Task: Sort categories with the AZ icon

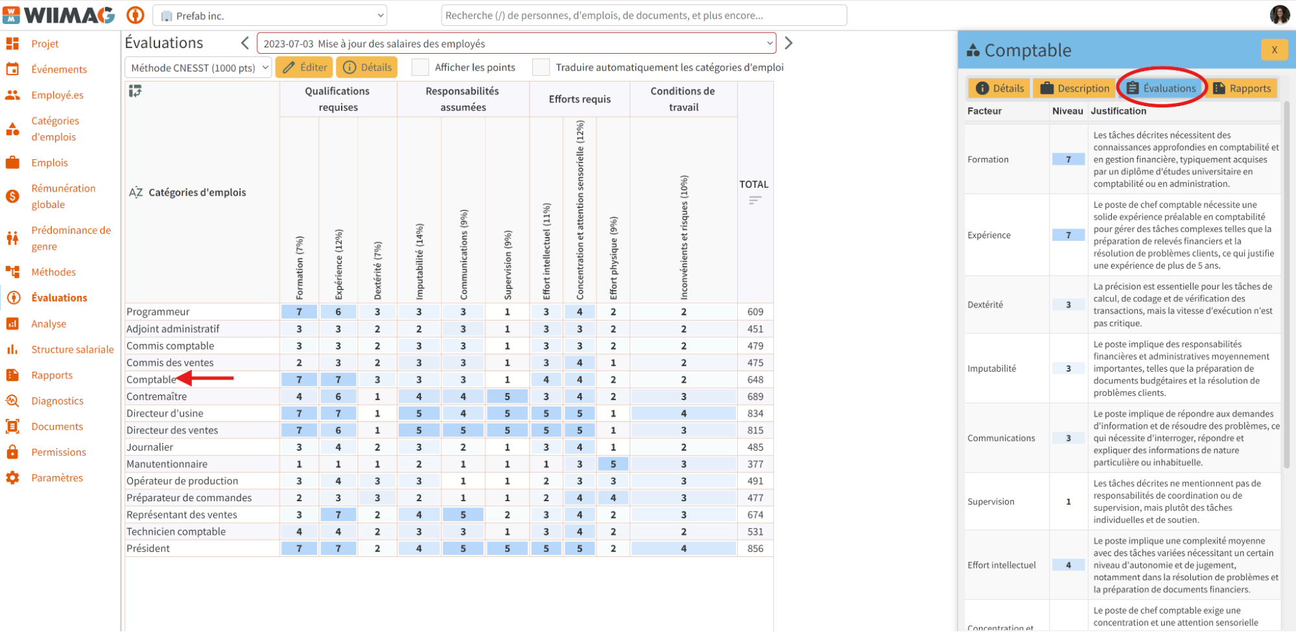Action: tap(135, 192)
